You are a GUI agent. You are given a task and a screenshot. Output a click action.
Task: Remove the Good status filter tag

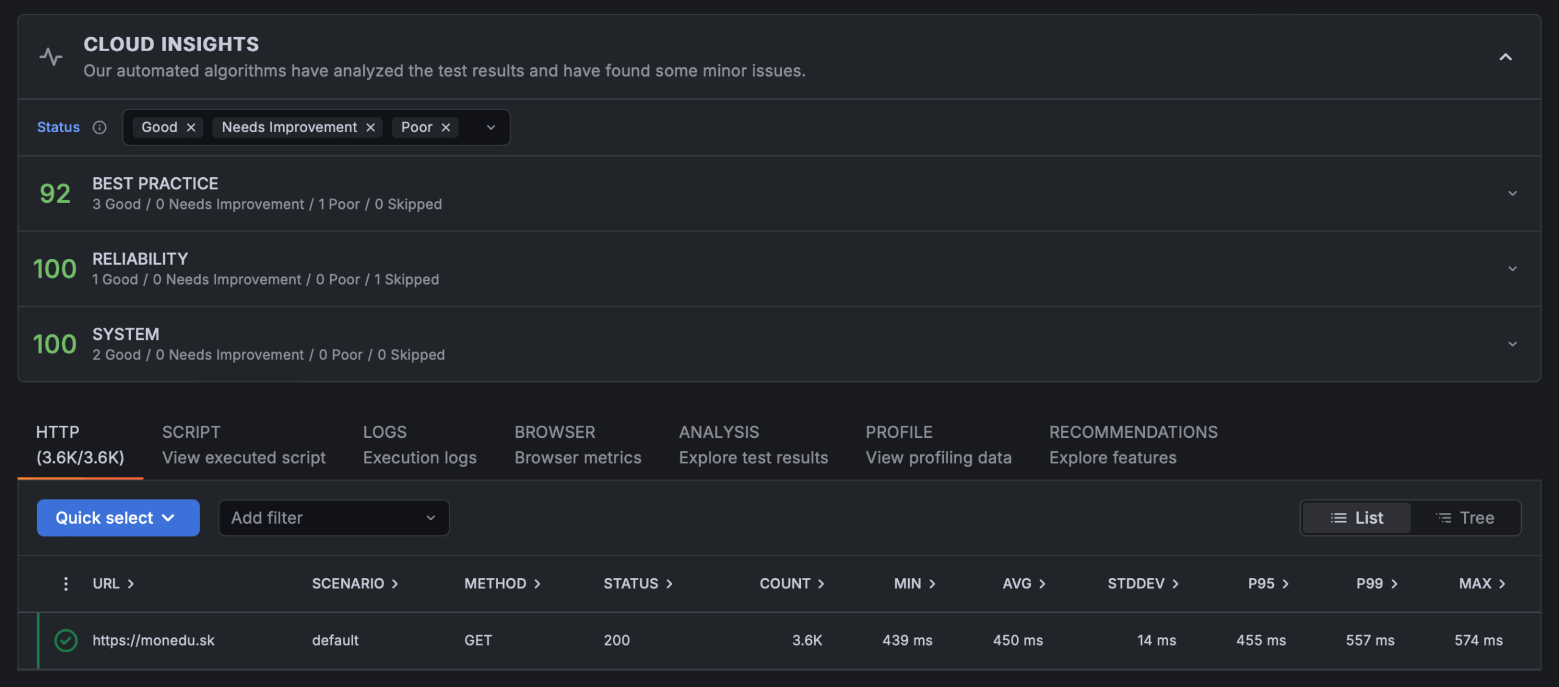(191, 127)
